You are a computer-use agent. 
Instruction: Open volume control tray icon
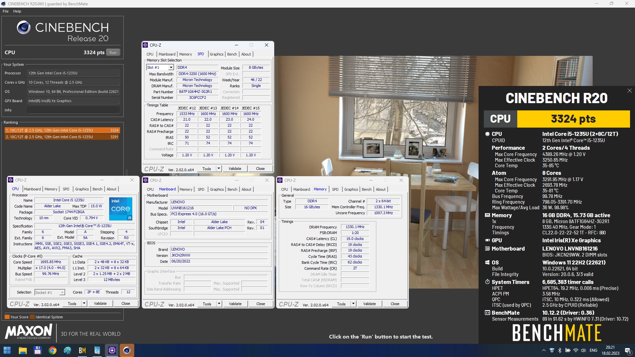(583, 350)
